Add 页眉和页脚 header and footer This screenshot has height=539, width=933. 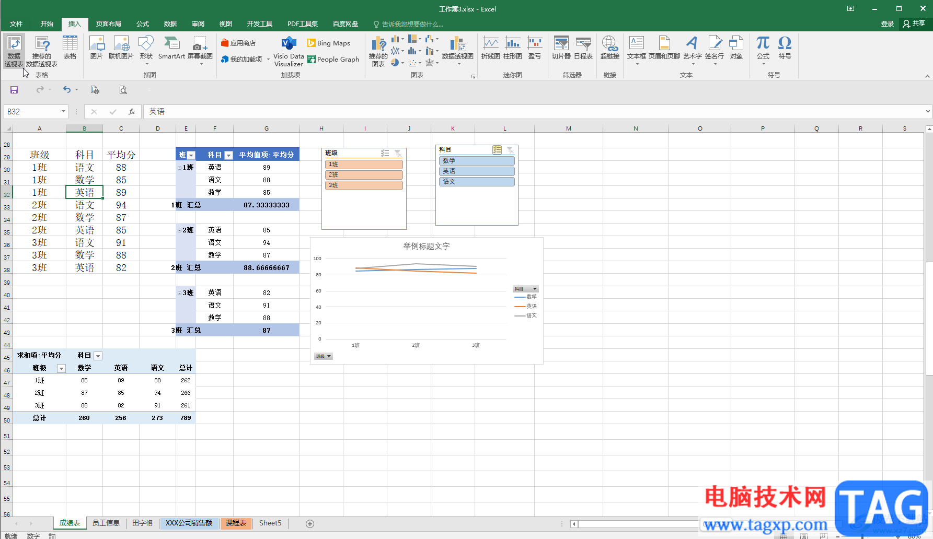[x=664, y=47]
